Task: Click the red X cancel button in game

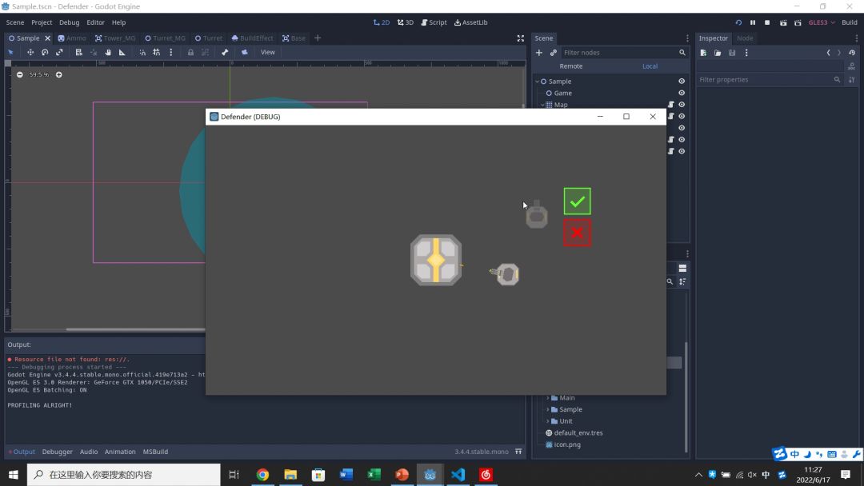Action: pos(577,233)
